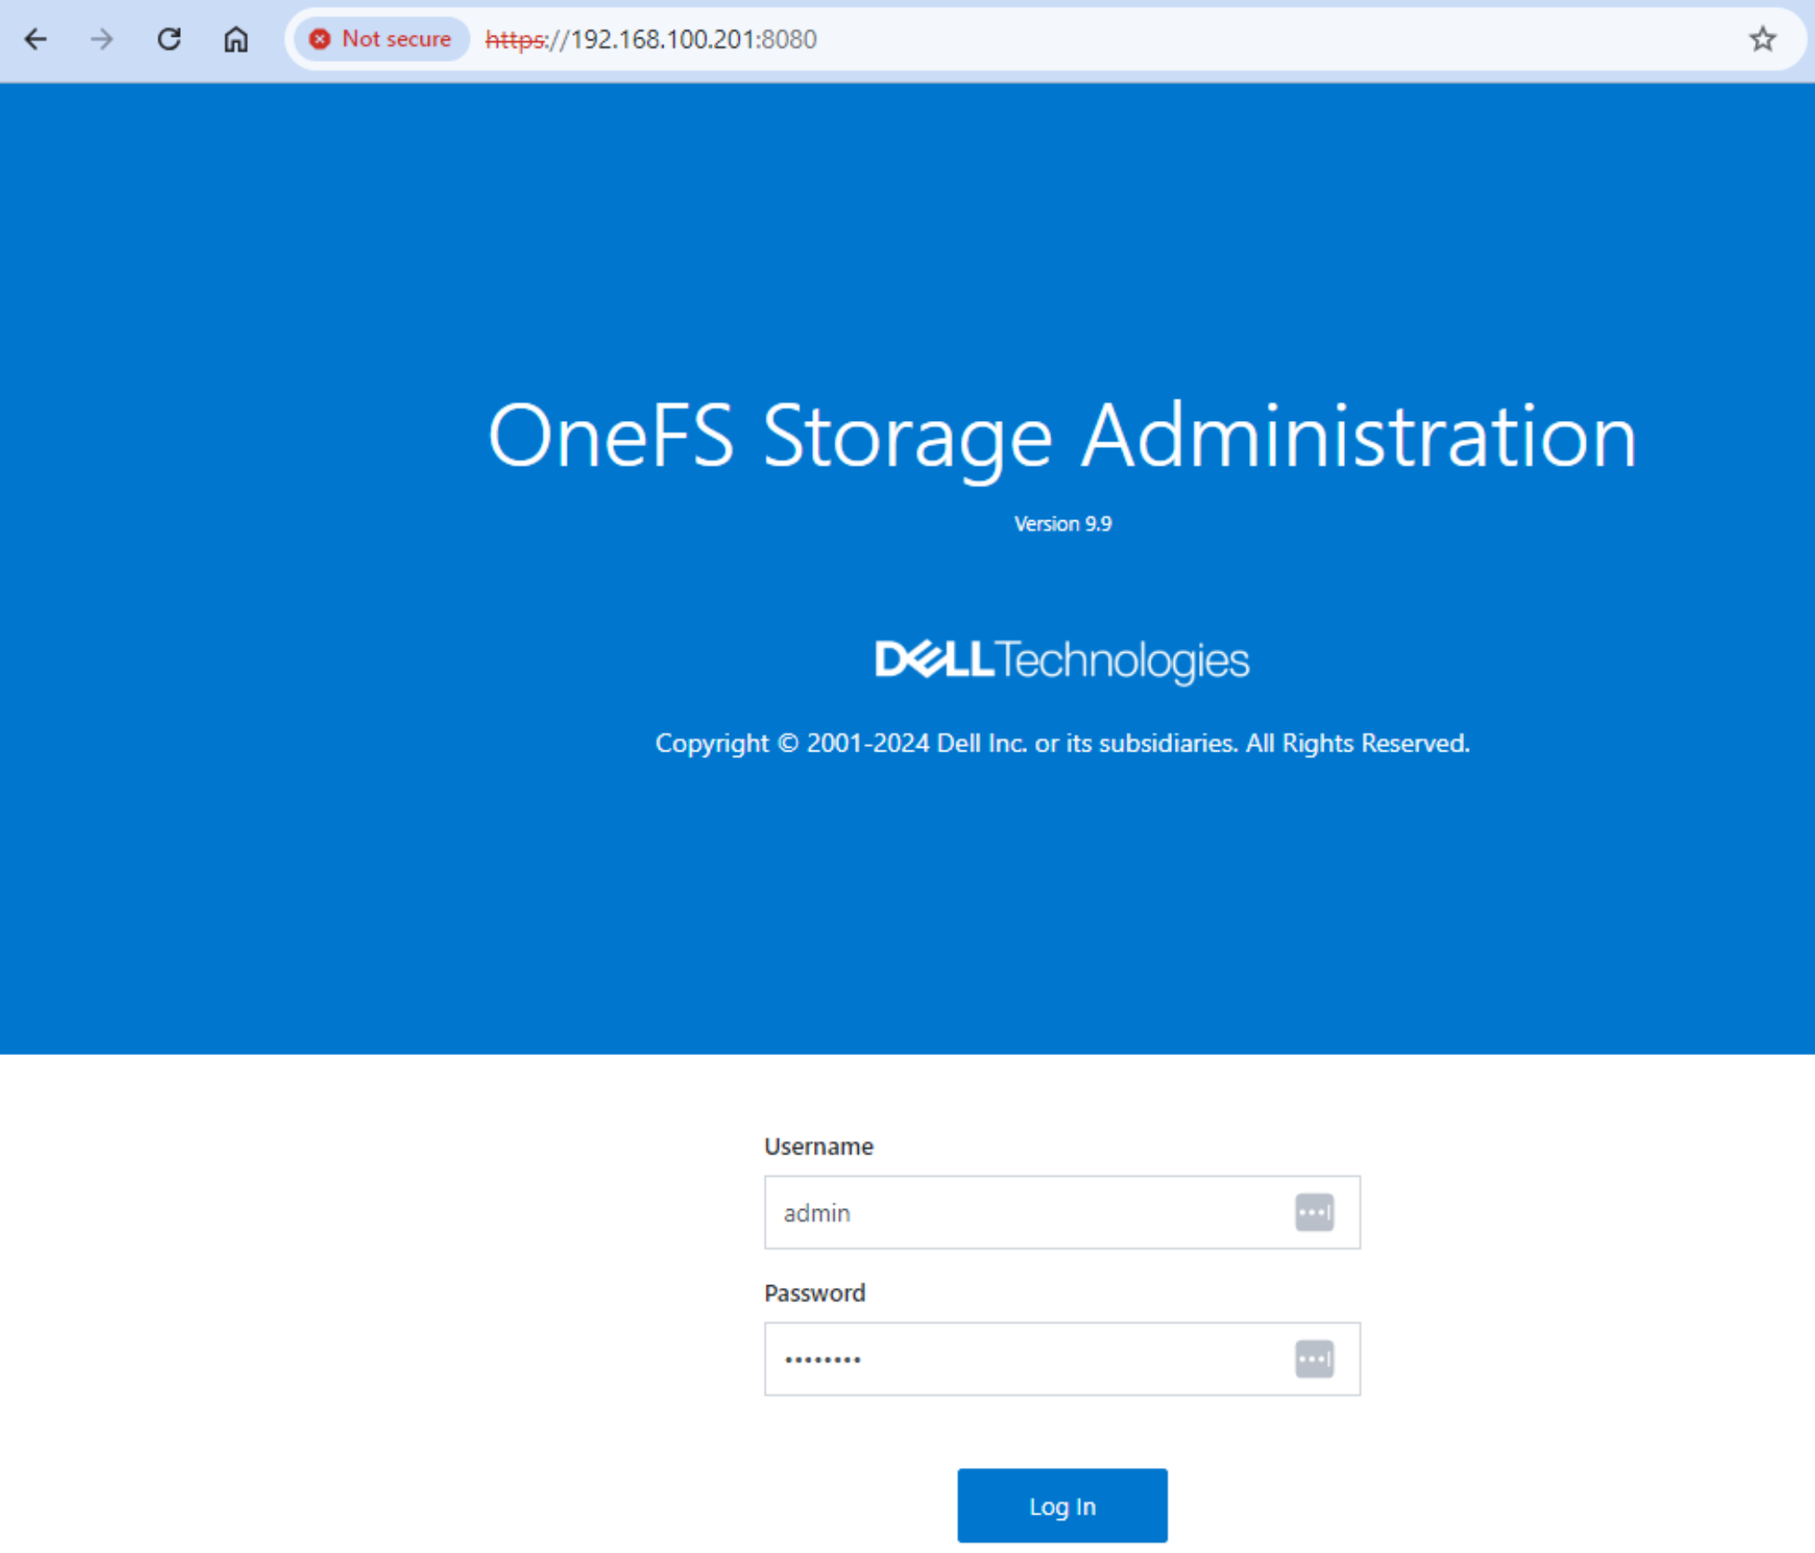
Task: Click the Version 9.9 text
Action: 1063,524
